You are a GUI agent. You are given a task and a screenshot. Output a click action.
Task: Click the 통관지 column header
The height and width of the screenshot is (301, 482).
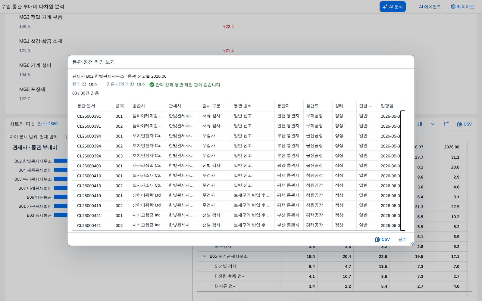pos(289,106)
